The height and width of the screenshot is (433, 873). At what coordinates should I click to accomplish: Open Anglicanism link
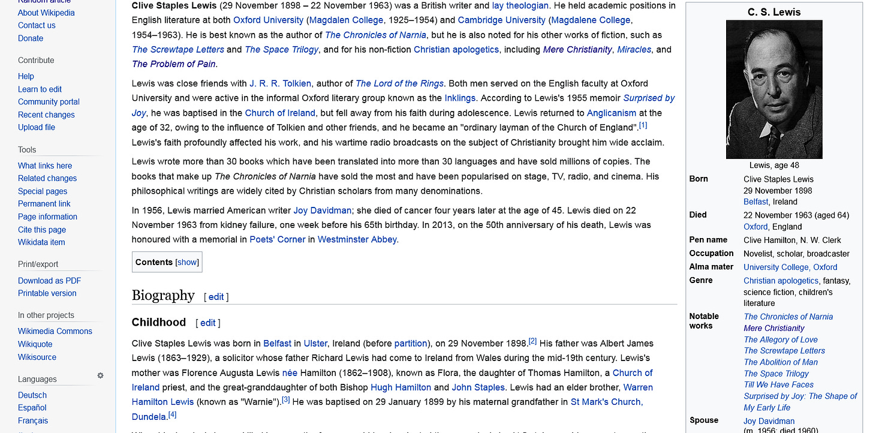(x=612, y=113)
